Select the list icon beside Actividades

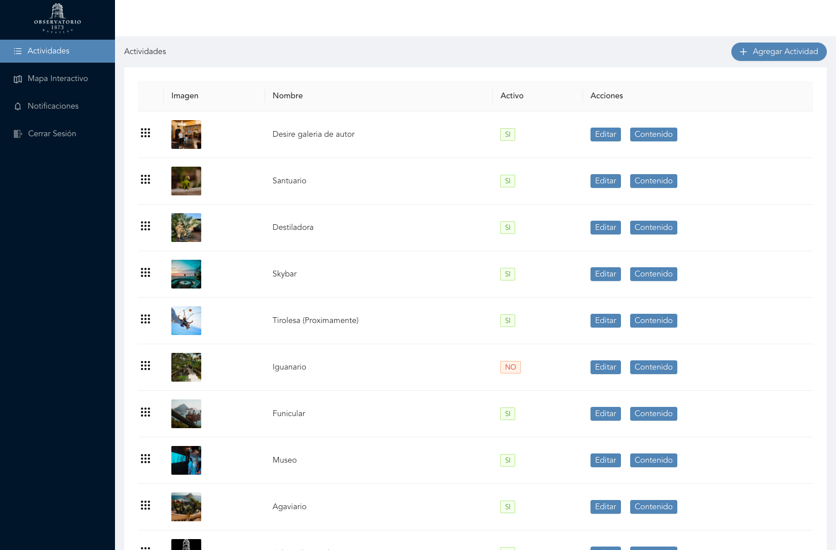(x=18, y=51)
